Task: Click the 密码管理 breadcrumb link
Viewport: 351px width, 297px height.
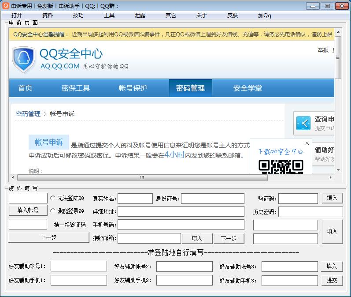Action: click(x=28, y=114)
